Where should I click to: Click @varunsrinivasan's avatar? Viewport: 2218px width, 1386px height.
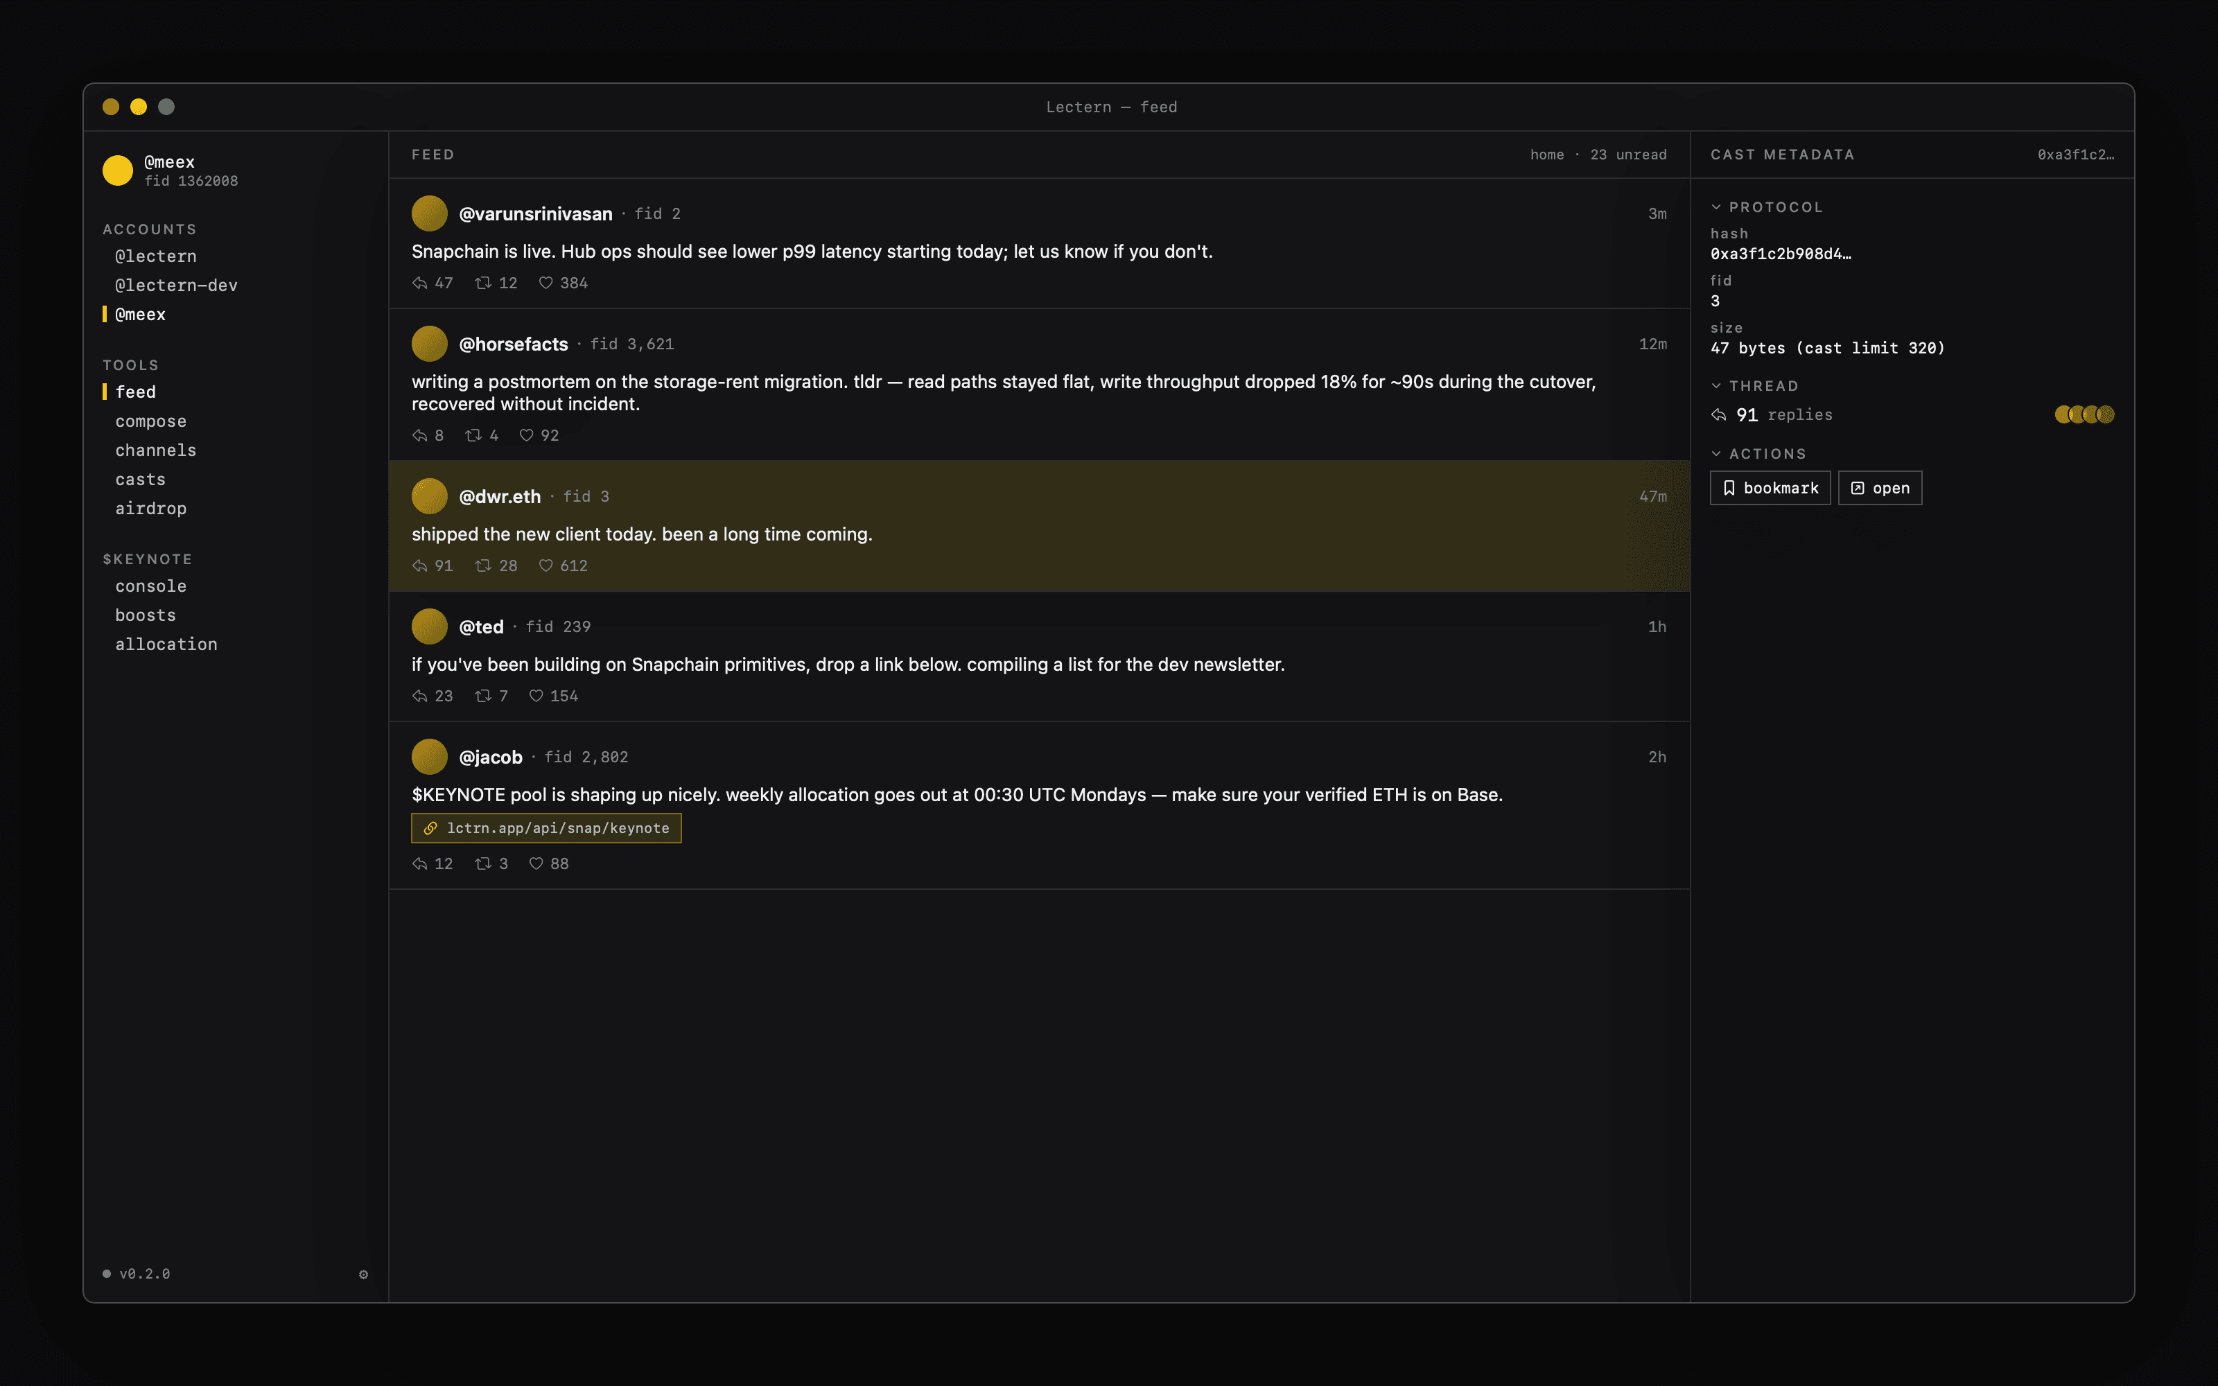tap(429, 213)
